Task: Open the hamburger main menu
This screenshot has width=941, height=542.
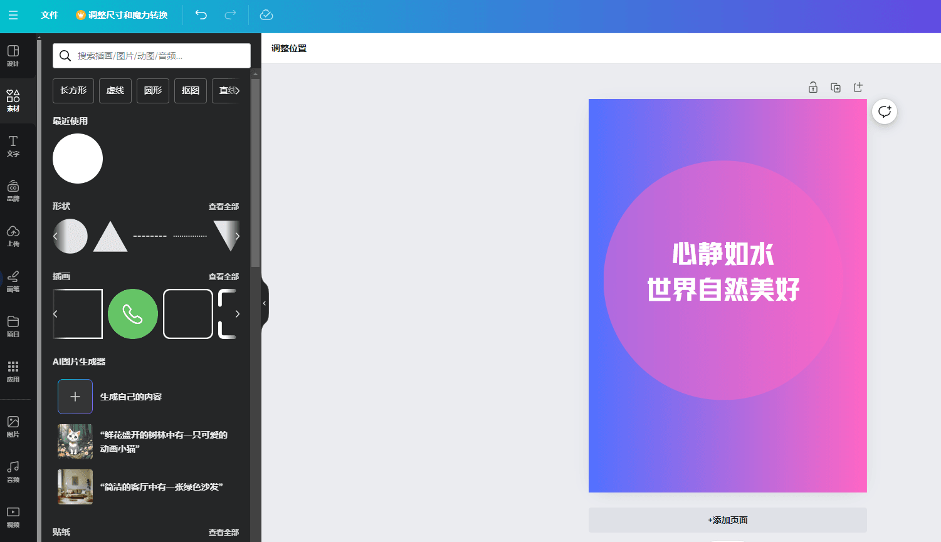Action: click(13, 15)
